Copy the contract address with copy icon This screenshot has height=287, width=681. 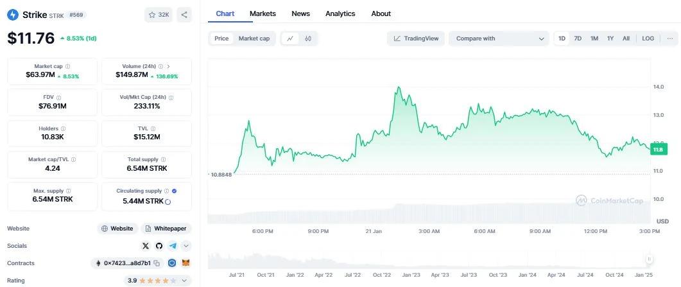coord(157,263)
